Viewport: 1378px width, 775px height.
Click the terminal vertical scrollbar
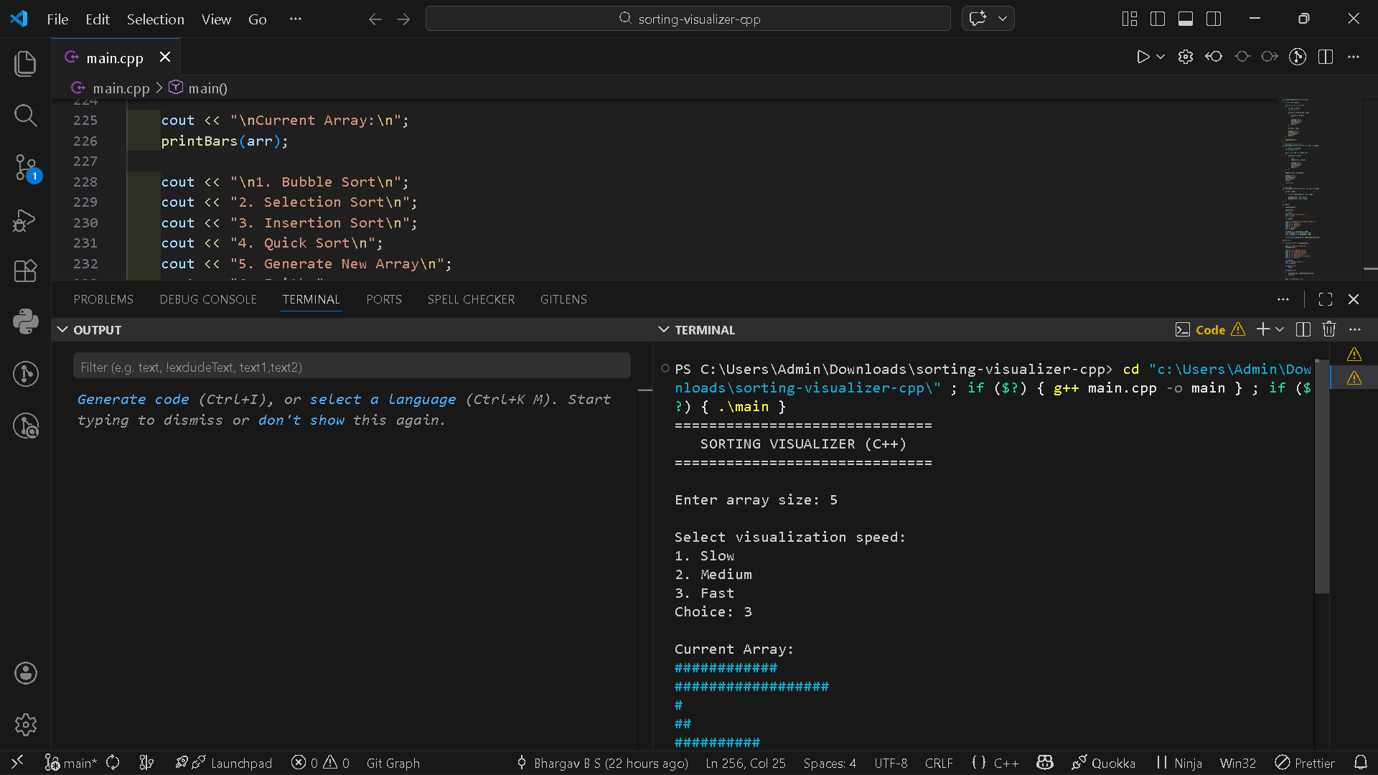point(1321,476)
